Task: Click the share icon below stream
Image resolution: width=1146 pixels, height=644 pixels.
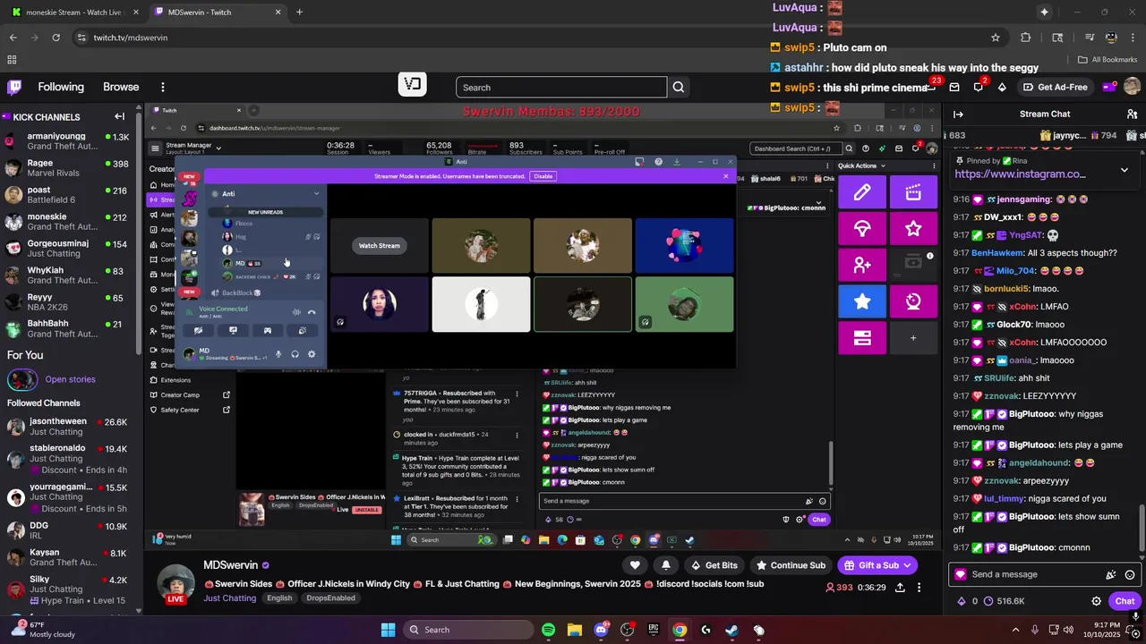Action: click(x=900, y=588)
